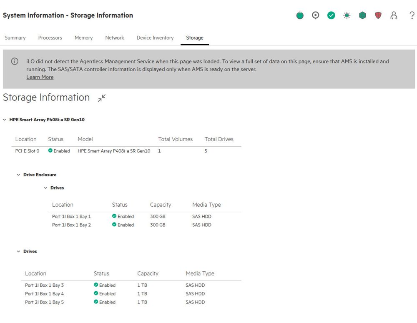Click the System Information - Storage Information title
Image resolution: width=417 pixels, height=323 pixels.
68,15
